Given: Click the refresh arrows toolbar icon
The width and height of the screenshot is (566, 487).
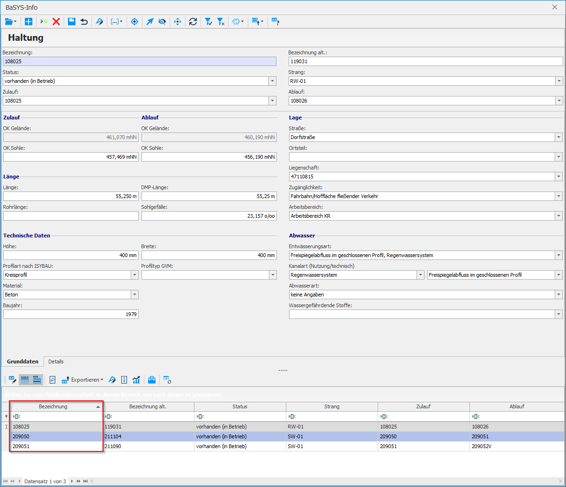Looking at the screenshot, I should (x=193, y=22).
